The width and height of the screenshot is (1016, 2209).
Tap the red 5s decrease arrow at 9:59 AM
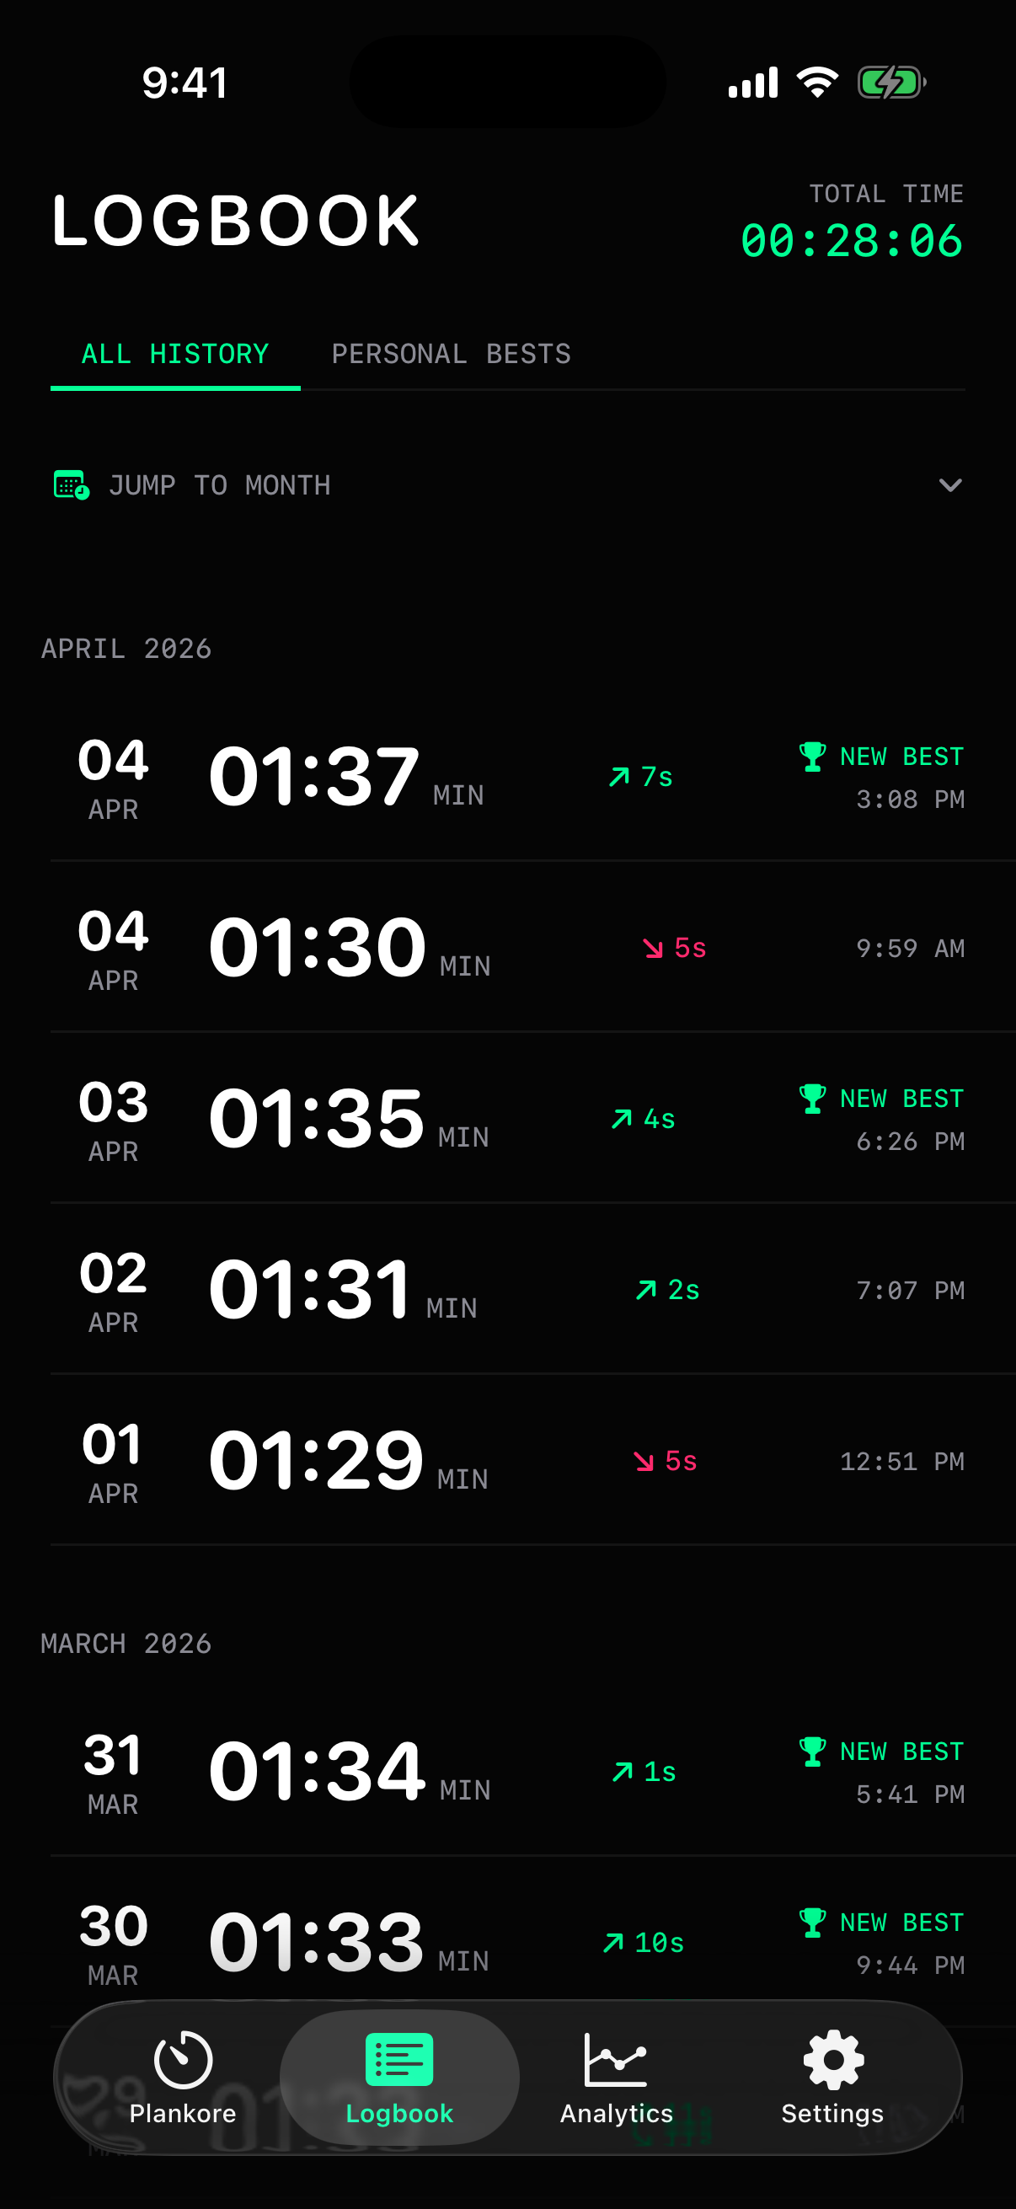[x=654, y=948]
